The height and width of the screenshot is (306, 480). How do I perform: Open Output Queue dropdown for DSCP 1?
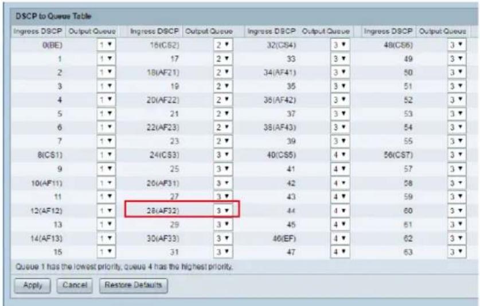(x=106, y=59)
